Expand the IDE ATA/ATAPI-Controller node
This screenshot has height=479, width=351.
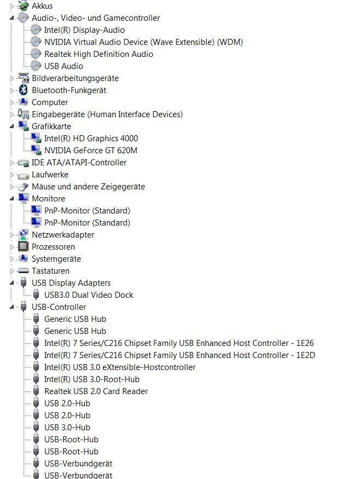point(12,163)
